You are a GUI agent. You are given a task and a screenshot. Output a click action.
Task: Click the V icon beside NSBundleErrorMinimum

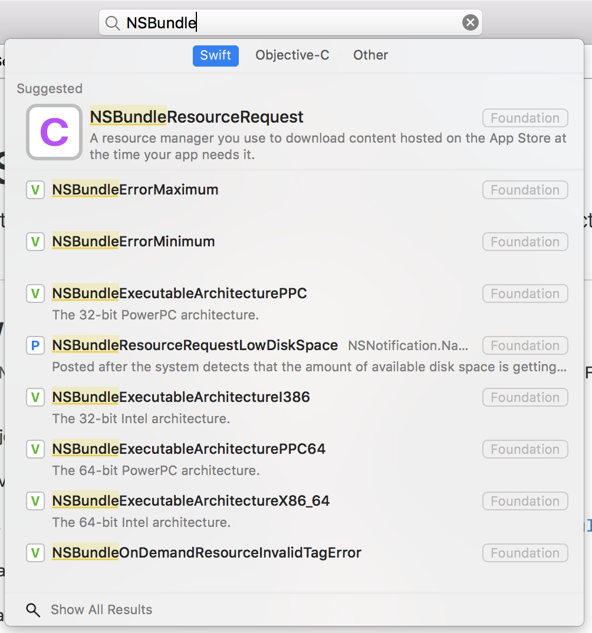(x=35, y=242)
